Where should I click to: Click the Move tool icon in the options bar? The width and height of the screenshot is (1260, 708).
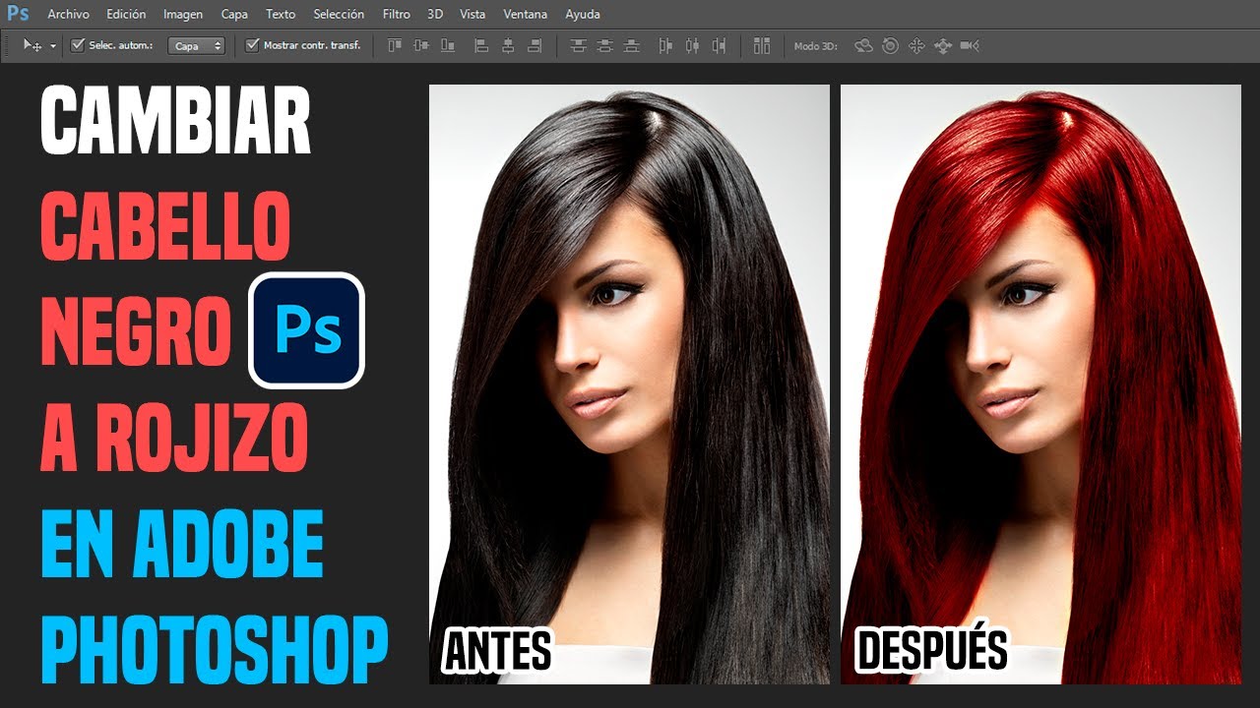[32, 45]
